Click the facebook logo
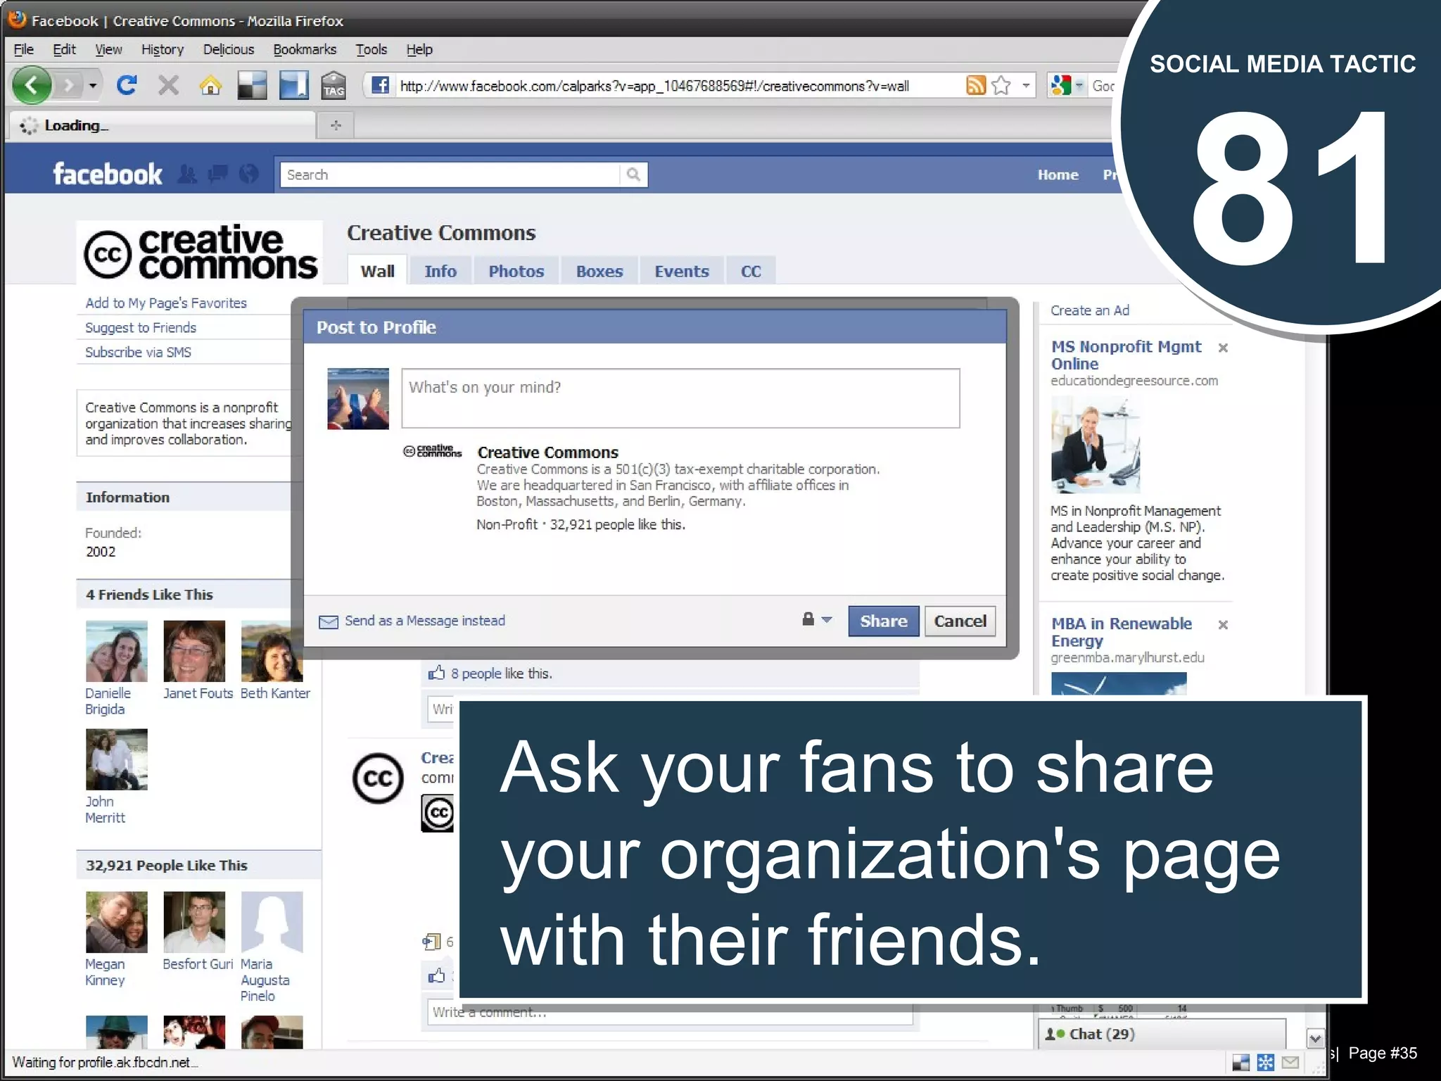Screen dimensions: 1441x1081 tap(108, 174)
